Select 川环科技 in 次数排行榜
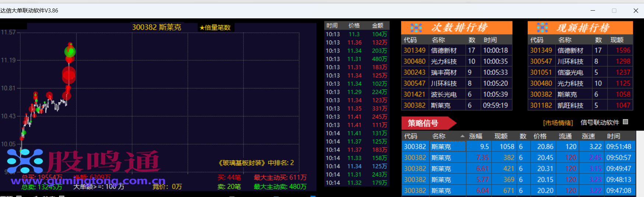The width and height of the screenshot is (644, 197). [x=457, y=83]
